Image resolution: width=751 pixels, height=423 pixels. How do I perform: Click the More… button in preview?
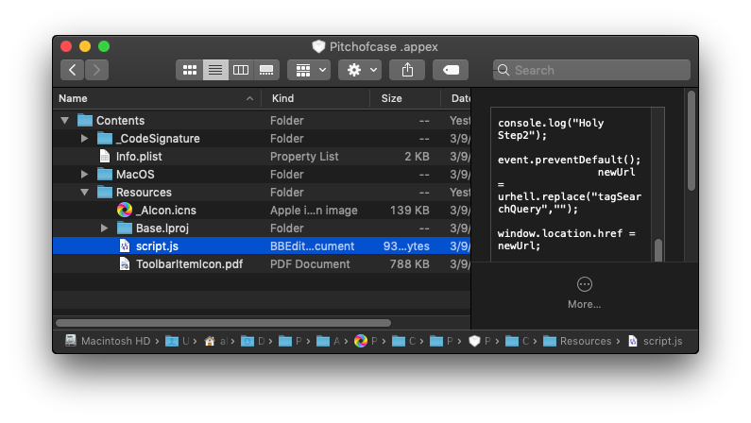pos(584,292)
